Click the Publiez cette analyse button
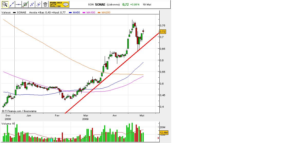 click(59, 4)
